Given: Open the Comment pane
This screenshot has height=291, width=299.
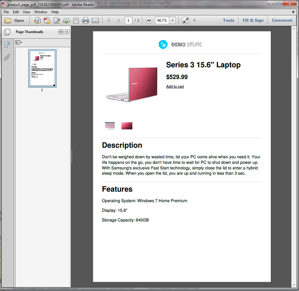Looking at the screenshot, I should 282,20.
